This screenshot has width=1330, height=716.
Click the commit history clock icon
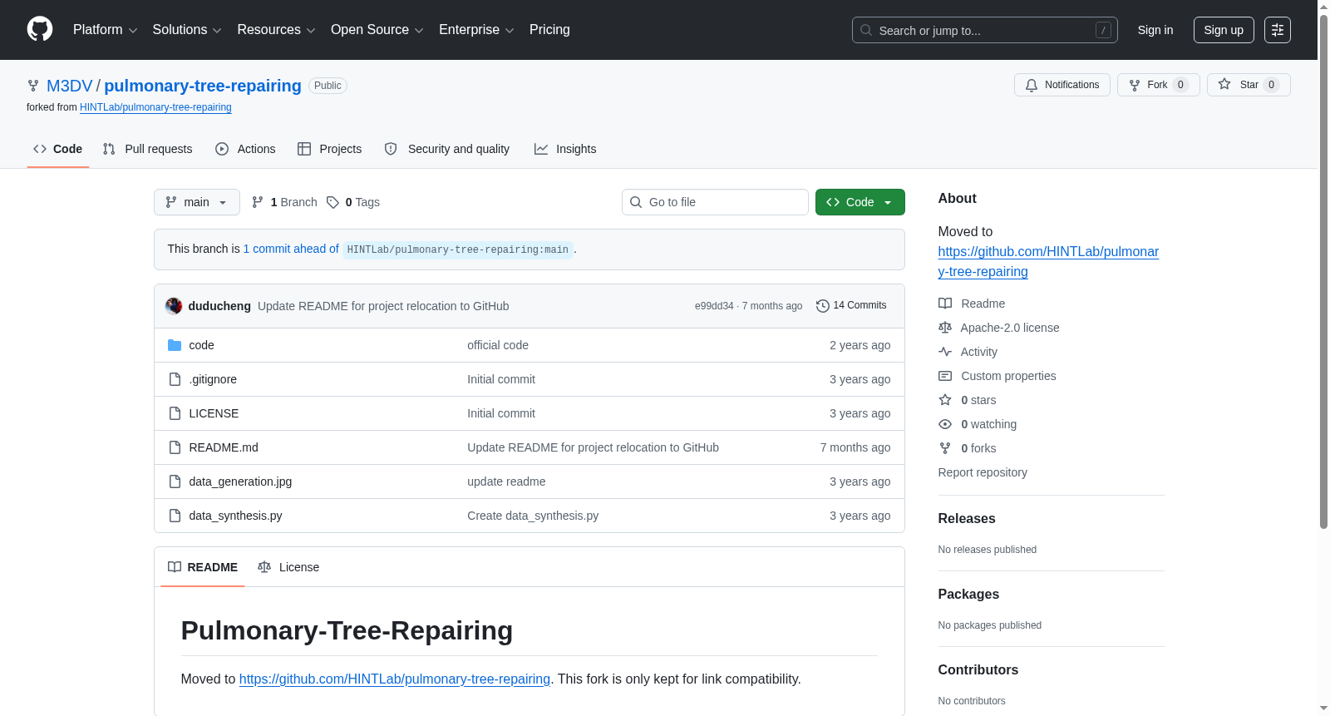click(823, 306)
